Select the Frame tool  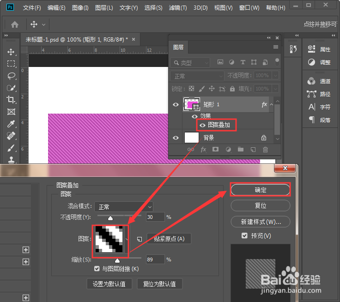click(11, 112)
